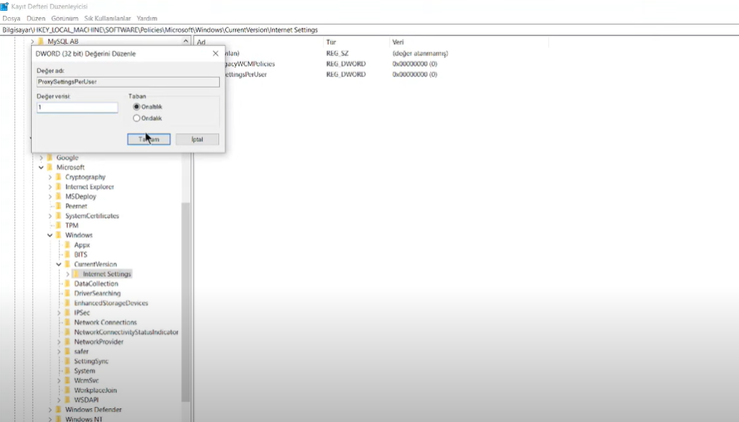Select the Internet Explorer folder icon

[59, 187]
